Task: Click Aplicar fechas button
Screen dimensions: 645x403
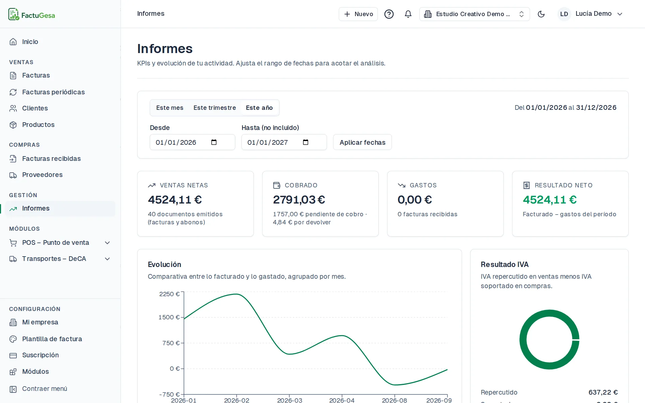Action: coord(362,142)
